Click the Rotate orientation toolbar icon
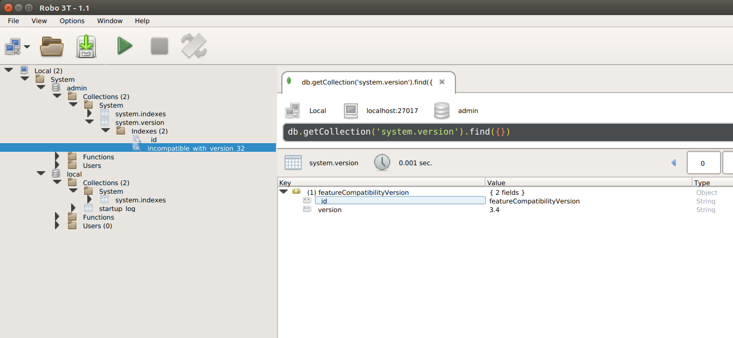 tap(194, 46)
